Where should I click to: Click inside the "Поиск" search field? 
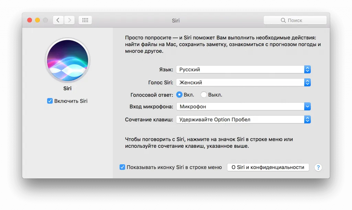[299, 20]
